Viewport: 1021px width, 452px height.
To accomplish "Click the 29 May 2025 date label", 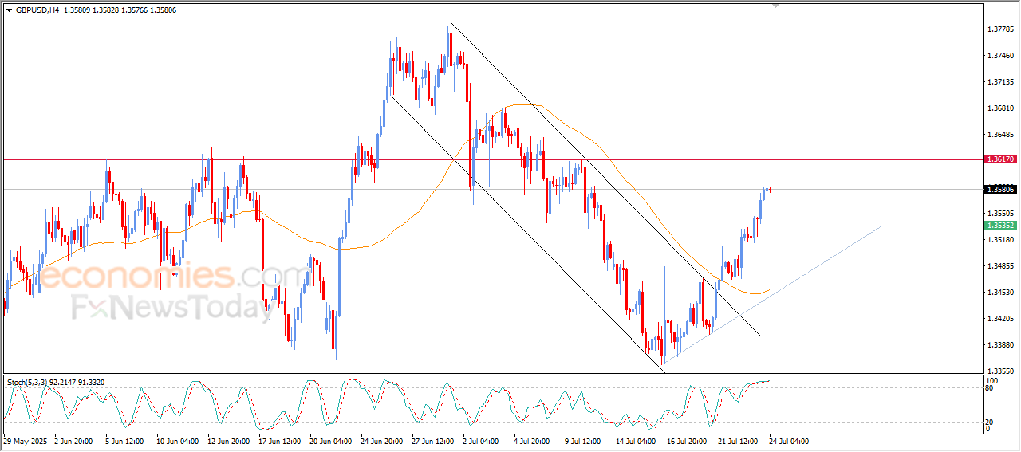I will coord(25,441).
